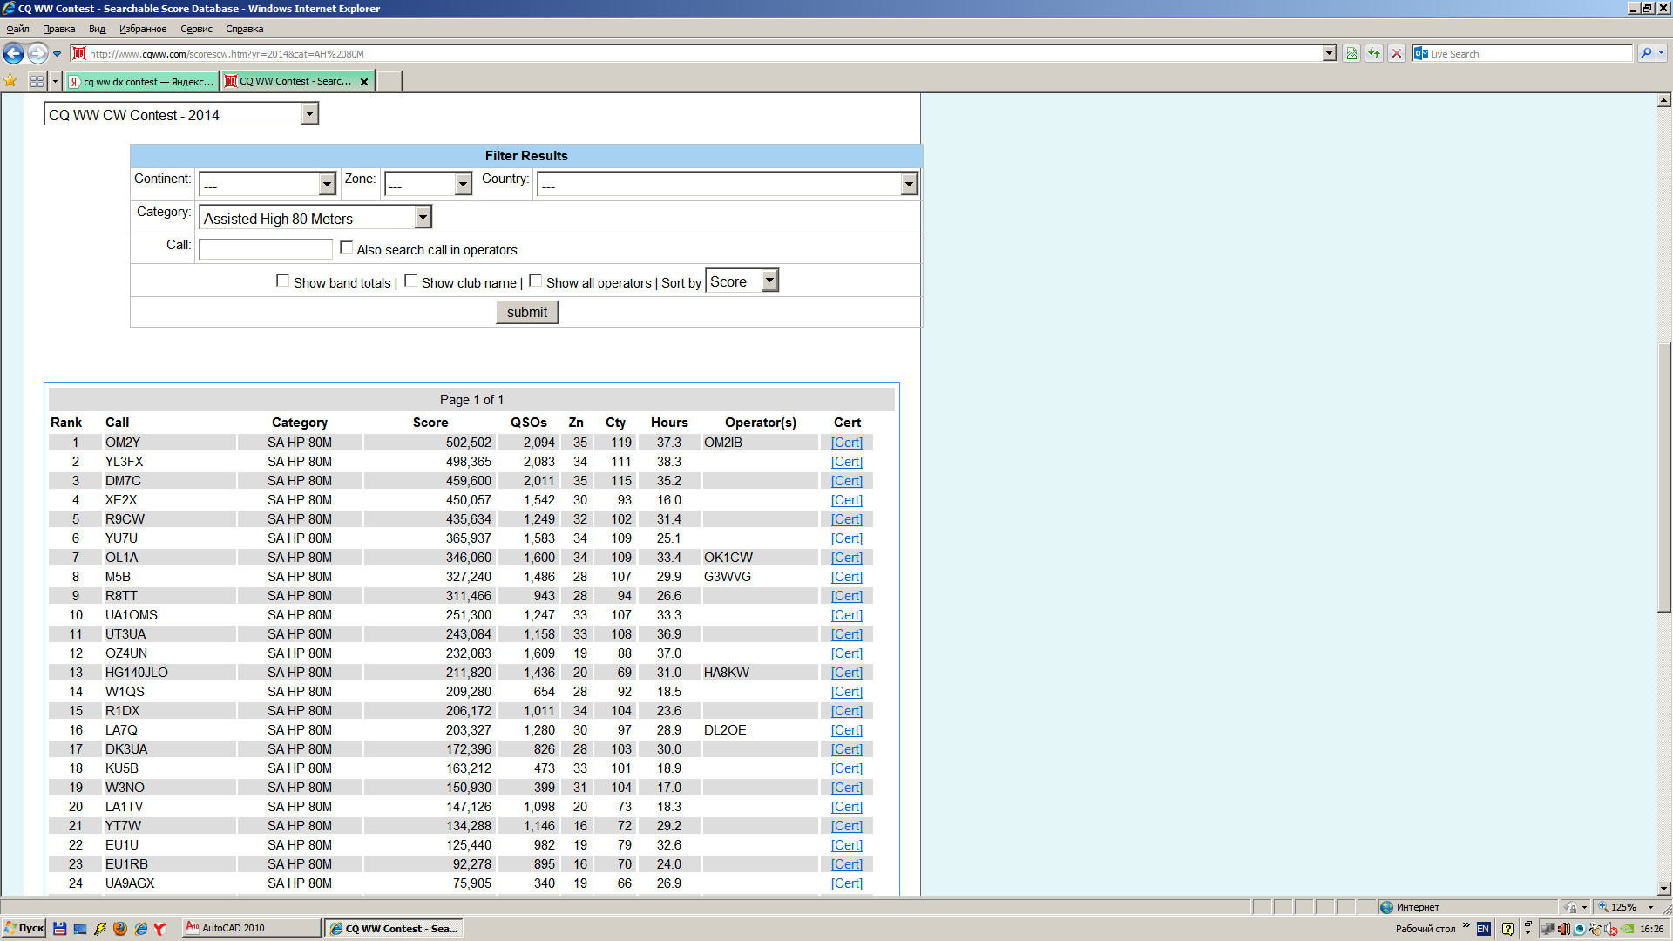
Task: Switch to the cq ww dx contest Яндекс tab
Action: pyautogui.click(x=141, y=82)
